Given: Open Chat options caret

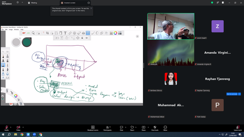Looking at the screenshot, I should [x=125, y=127].
